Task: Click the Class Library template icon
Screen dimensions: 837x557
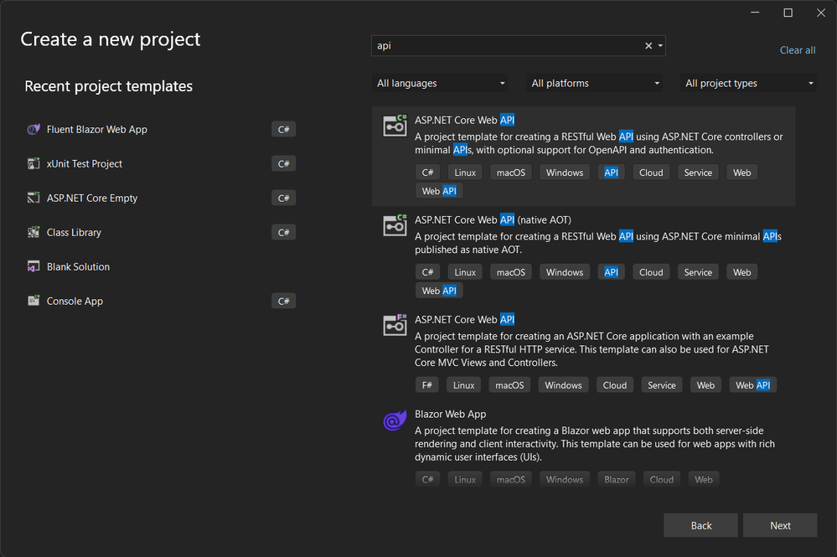Action: coord(34,232)
